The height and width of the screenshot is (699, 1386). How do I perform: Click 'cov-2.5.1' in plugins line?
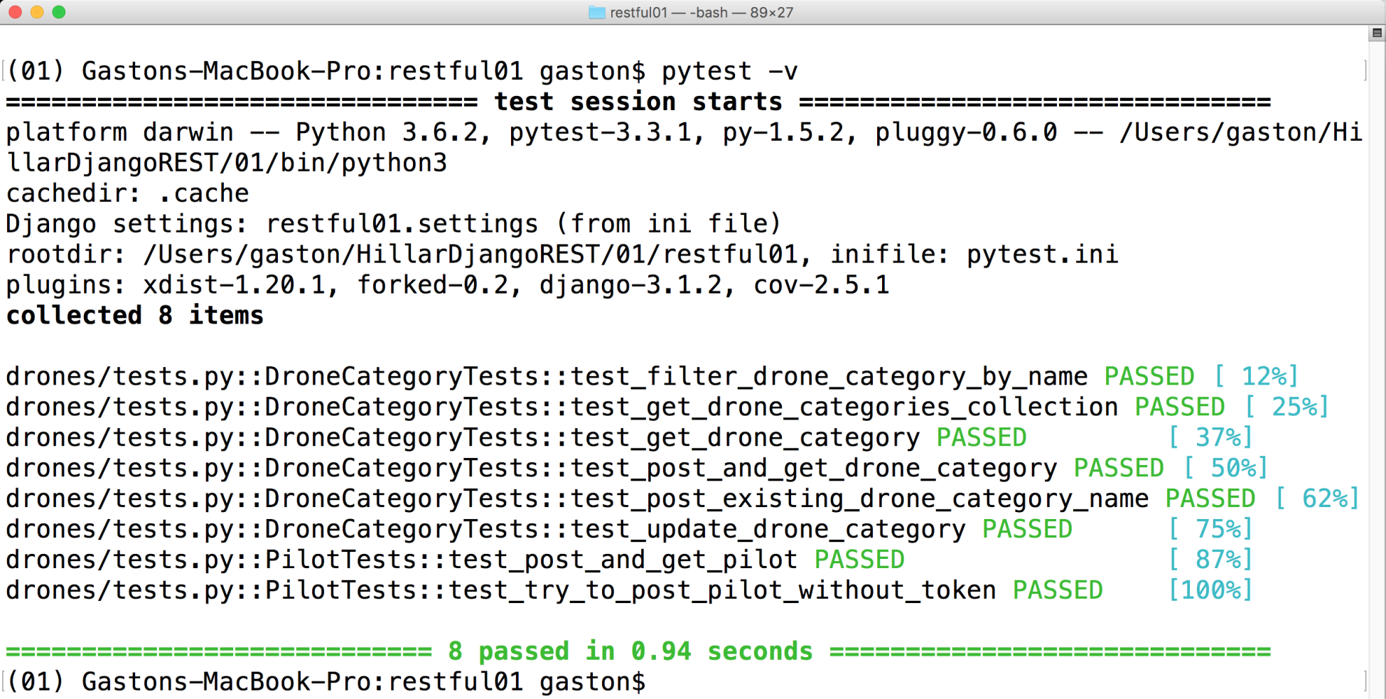tap(822, 285)
